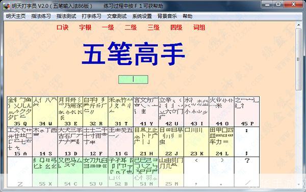Click the Z key cell

click(x=20, y=172)
